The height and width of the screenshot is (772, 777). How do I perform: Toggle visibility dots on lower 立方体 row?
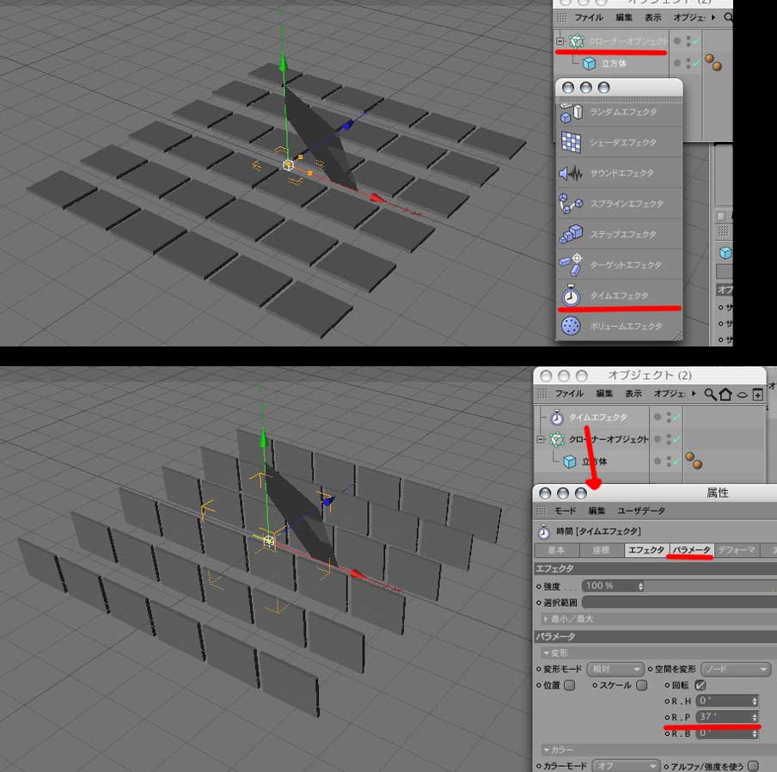(x=669, y=462)
